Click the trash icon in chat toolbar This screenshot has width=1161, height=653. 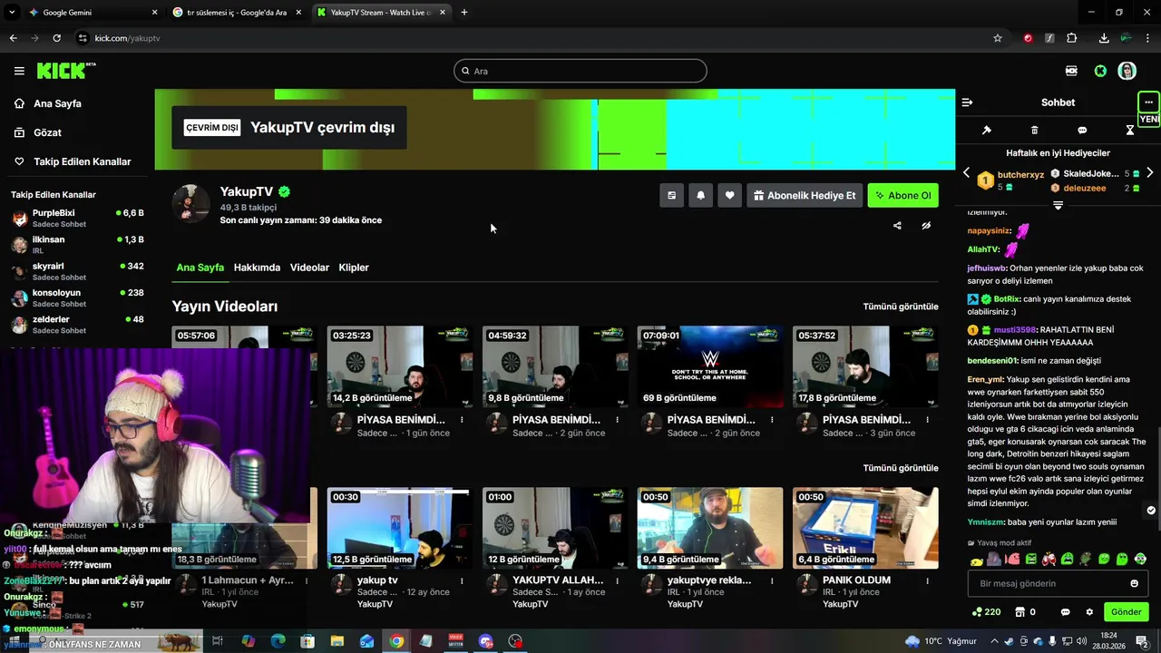click(x=1035, y=130)
